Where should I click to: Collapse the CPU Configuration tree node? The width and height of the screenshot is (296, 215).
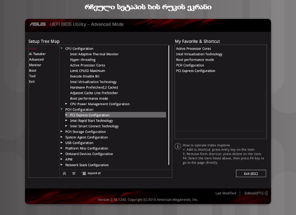pyautogui.click(x=61, y=48)
